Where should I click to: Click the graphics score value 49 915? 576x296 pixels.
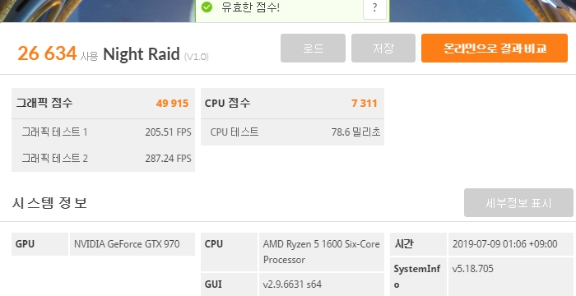tap(172, 104)
